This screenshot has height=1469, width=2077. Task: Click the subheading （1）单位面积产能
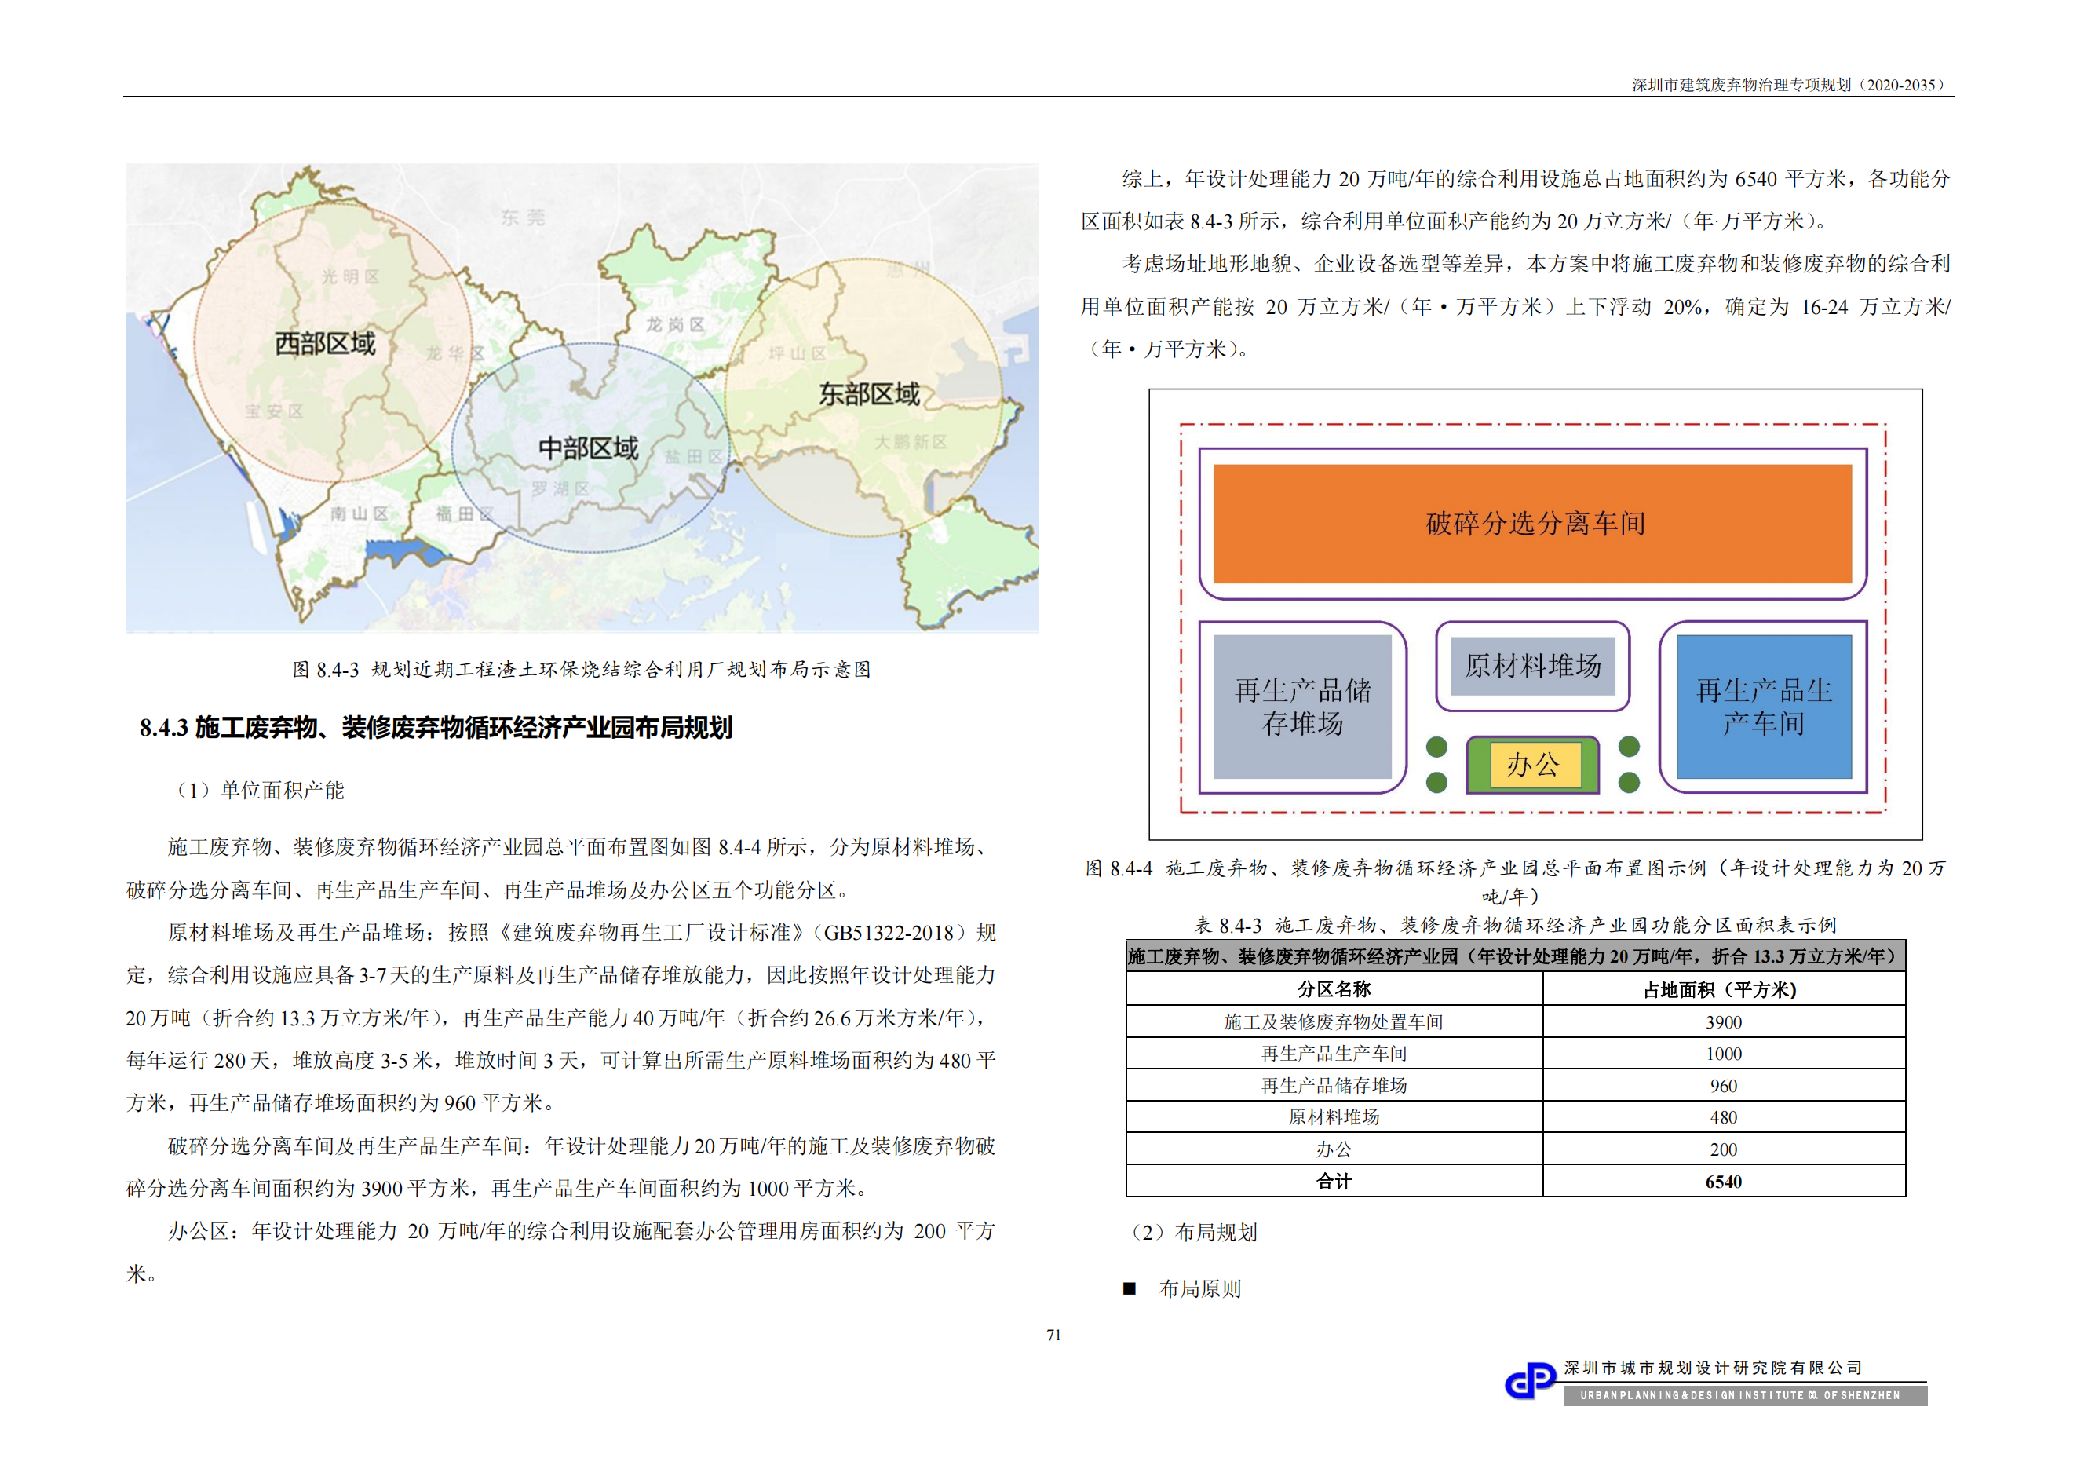point(256,791)
